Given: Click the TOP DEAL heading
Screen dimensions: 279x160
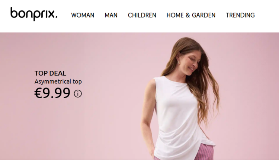Looking at the screenshot, I should click(50, 73).
